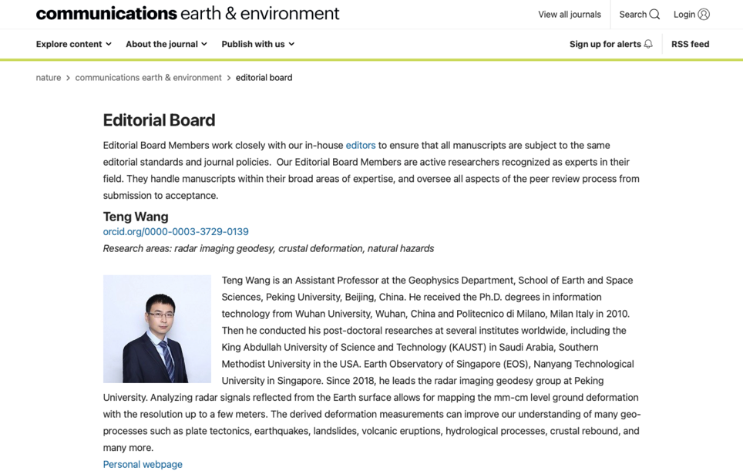The height and width of the screenshot is (471, 743).
Task: Click the Teng Wang name heading
Action: 136,217
